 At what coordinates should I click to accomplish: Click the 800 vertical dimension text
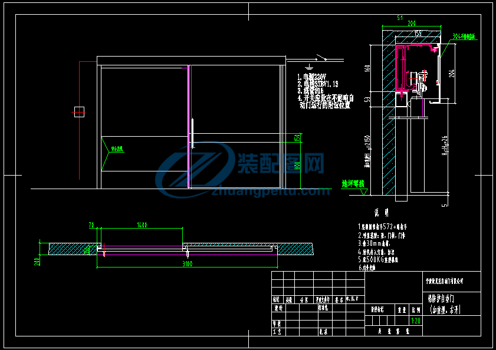click(297, 166)
